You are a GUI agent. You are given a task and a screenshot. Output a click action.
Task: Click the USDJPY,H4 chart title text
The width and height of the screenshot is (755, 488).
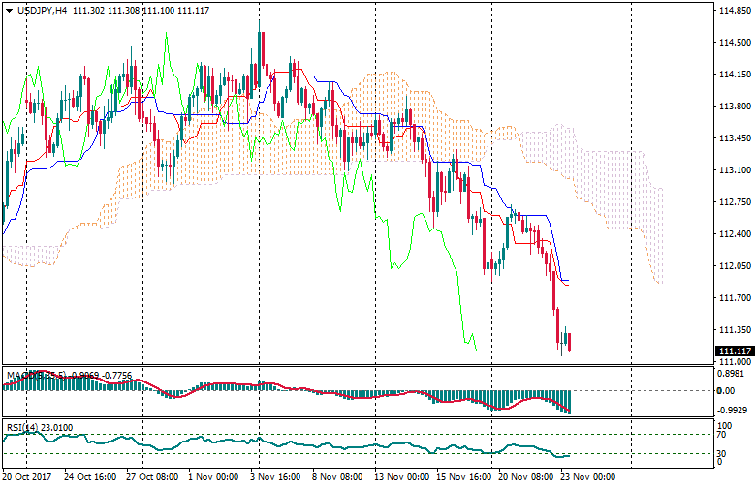(43, 10)
